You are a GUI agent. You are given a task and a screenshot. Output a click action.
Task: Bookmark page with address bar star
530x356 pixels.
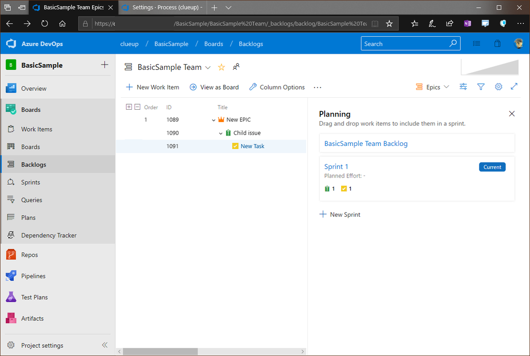coord(389,24)
